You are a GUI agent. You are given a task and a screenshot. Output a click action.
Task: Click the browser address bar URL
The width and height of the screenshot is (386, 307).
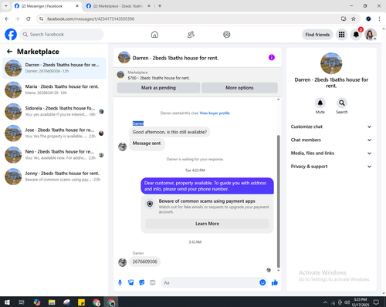90,19
